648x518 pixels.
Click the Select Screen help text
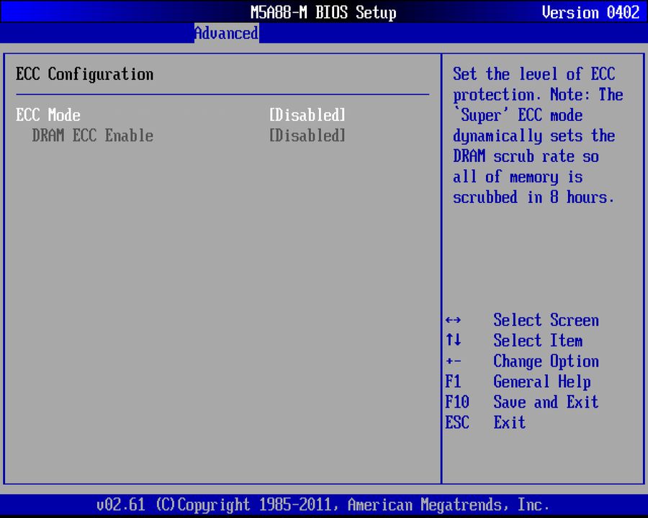tap(546, 320)
